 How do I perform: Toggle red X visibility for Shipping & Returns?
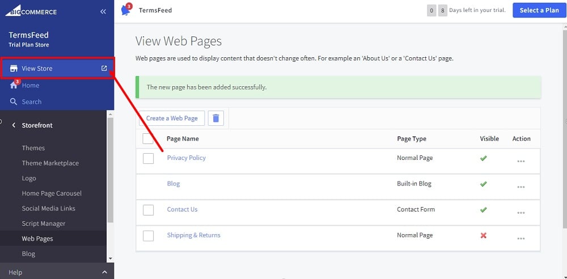(x=483, y=235)
